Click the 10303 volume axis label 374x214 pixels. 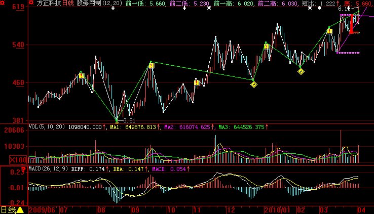pyautogui.click(x=14, y=146)
